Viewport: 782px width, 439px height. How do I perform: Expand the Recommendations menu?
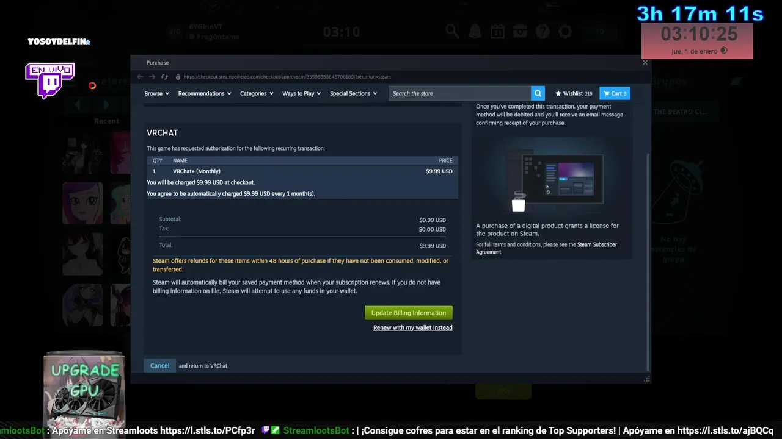point(205,93)
